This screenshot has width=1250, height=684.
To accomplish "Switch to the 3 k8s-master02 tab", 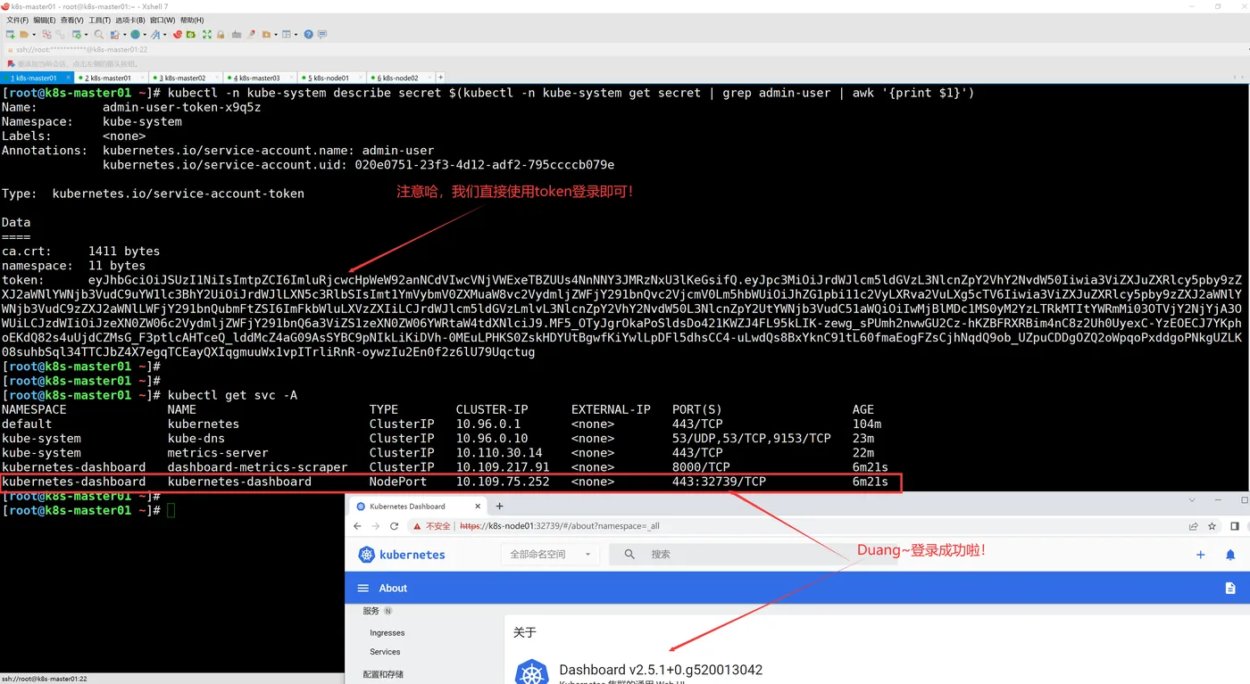I will (x=184, y=78).
